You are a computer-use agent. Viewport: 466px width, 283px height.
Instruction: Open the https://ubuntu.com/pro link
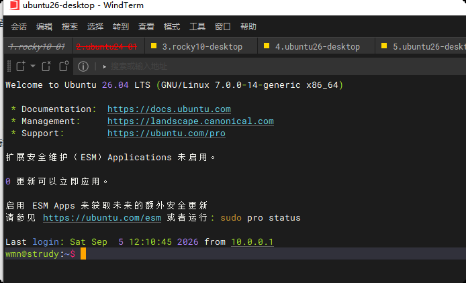click(167, 133)
